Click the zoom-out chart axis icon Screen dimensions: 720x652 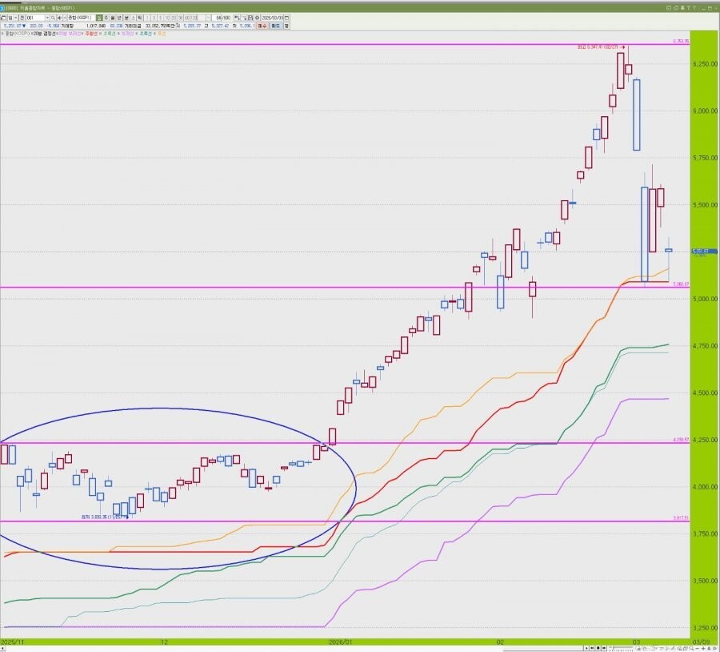(x=243, y=18)
